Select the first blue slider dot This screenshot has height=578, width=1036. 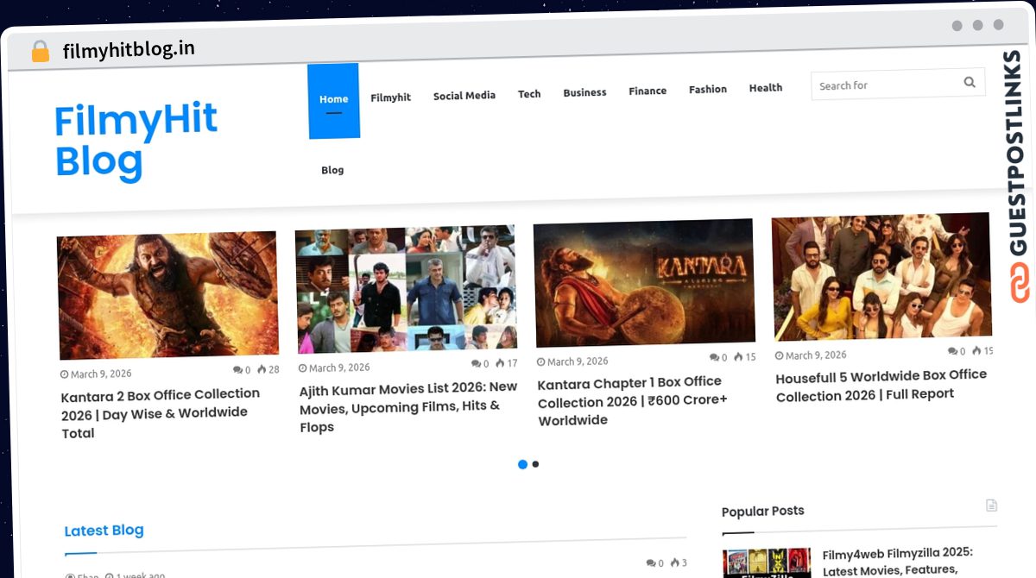pos(522,464)
